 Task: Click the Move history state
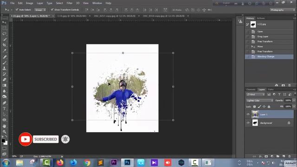269,46
